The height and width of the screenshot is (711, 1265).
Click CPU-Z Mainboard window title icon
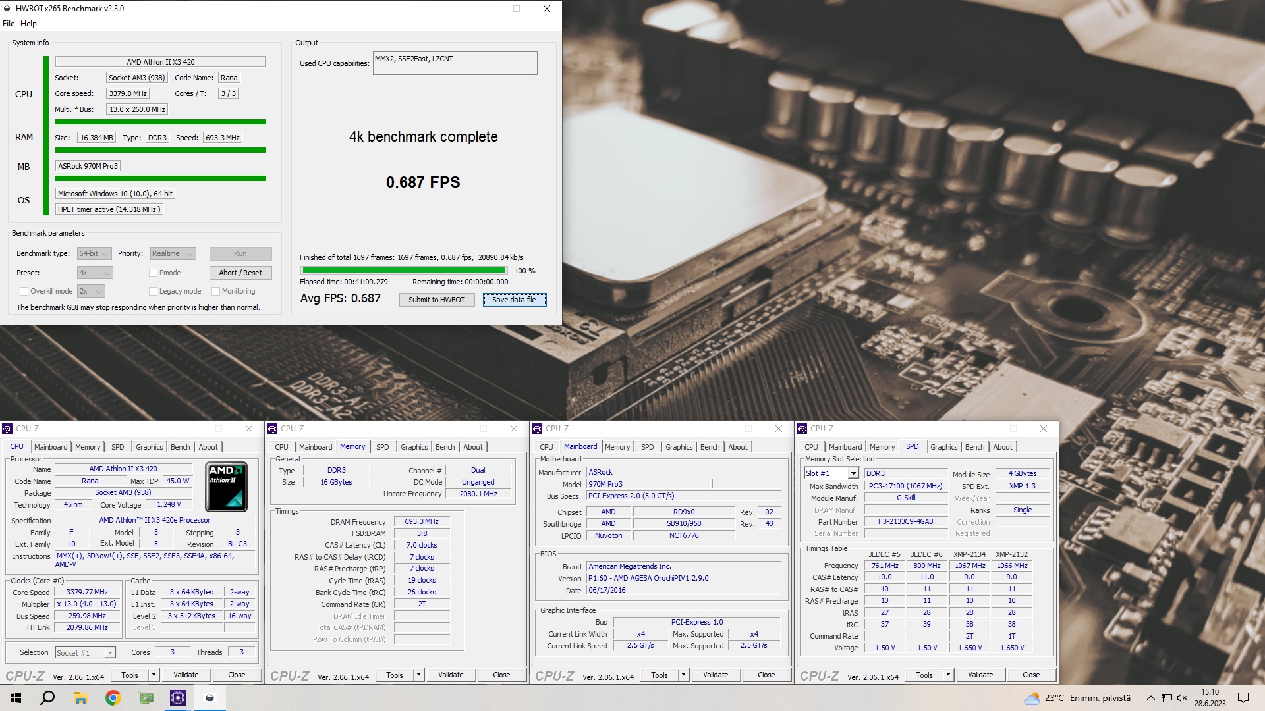[x=537, y=429]
